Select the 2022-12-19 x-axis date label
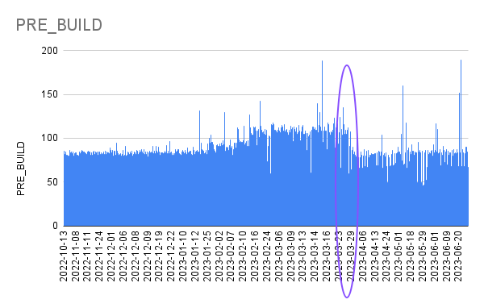The width and height of the screenshot is (484, 308). (159, 256)
